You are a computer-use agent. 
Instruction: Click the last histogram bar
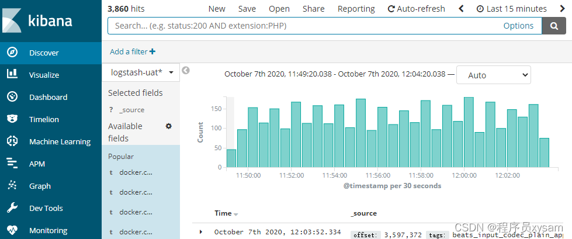pyautogui.click(x=544, y=153)
